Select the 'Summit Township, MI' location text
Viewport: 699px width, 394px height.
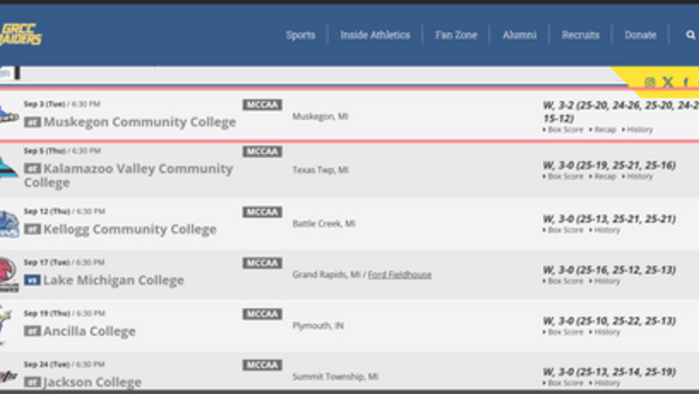335,377
